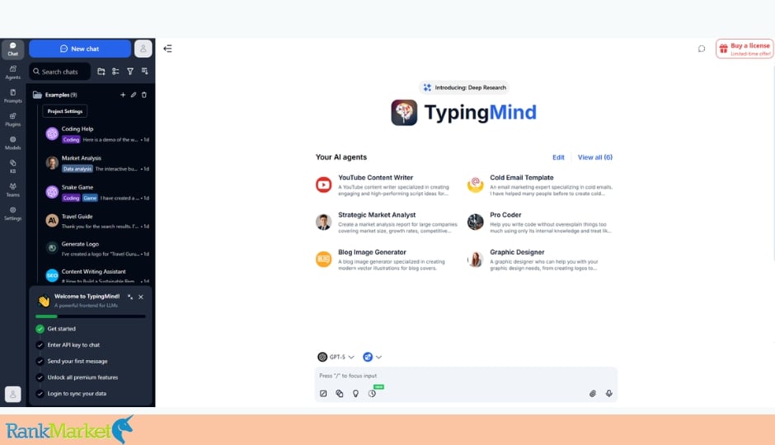
Task: Select the Pro Coder agent
Action: pos(540,222)
